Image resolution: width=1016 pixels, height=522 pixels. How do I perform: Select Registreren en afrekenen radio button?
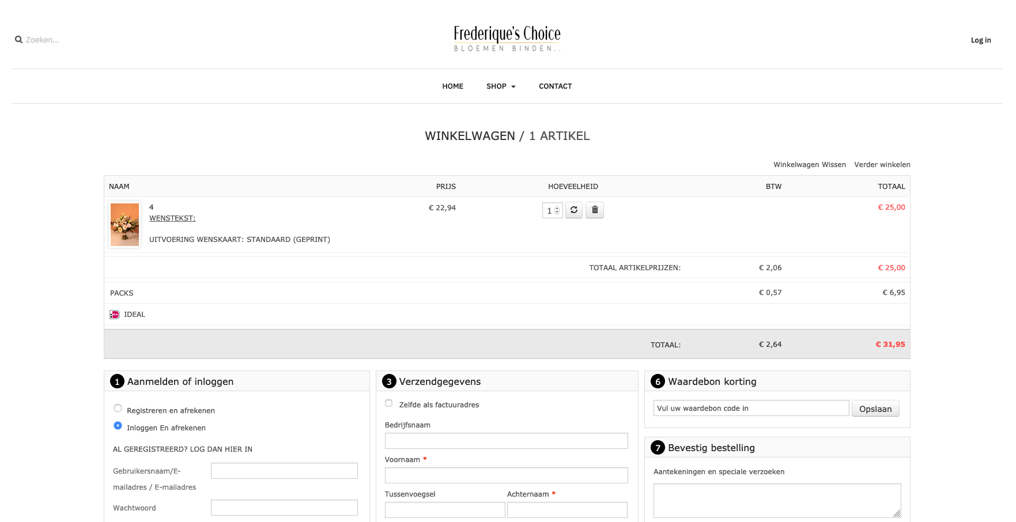point(118,408)
